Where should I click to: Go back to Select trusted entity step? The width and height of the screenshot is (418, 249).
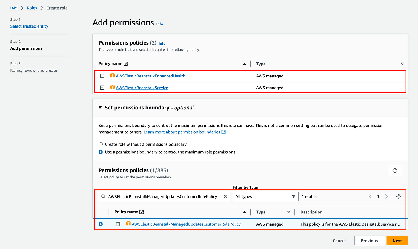click(29, 26)
